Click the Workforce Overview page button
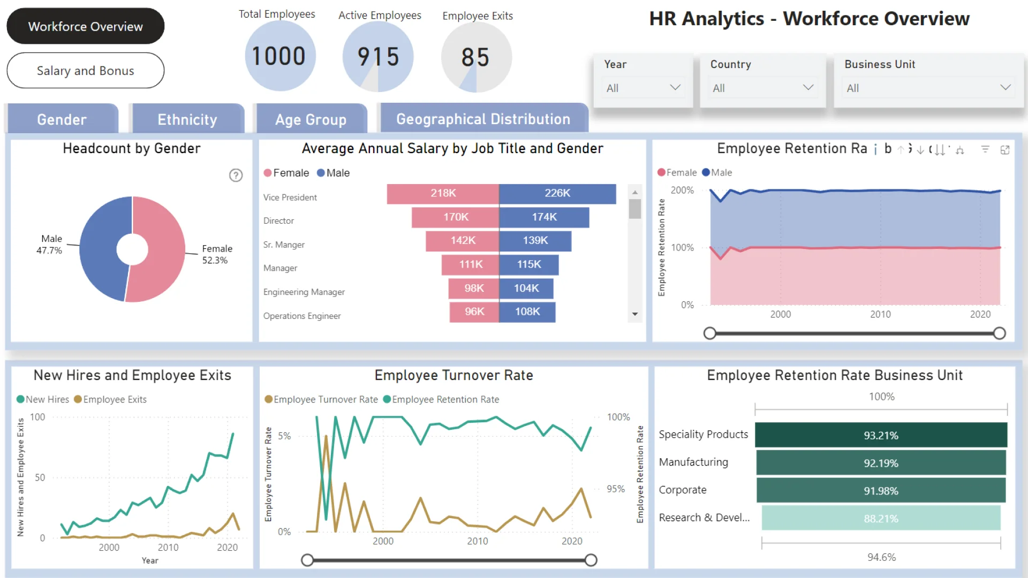Image resolution: width=1028 pixels, height=578 pixels. click(x=86, y=26)
